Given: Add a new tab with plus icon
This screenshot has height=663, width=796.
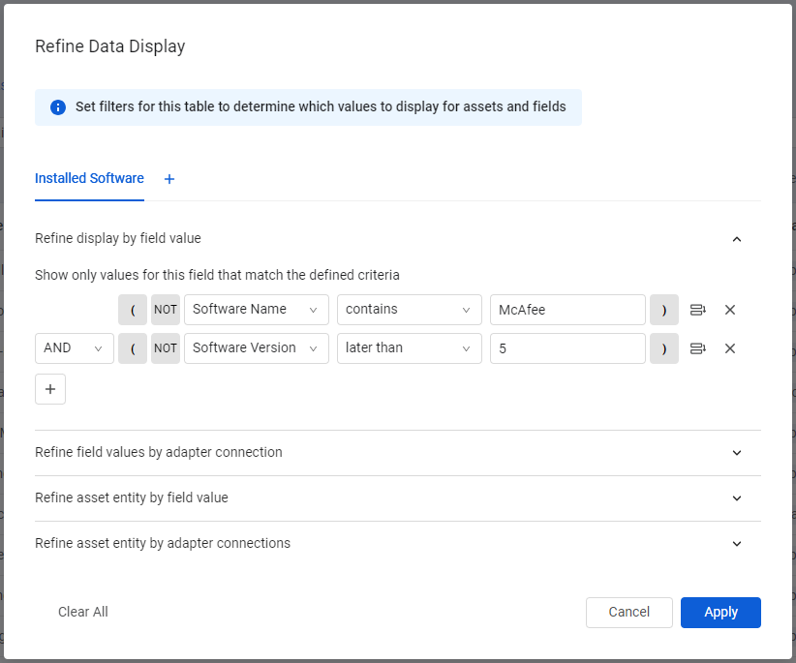Looking at the screenshot, I should point(169,179).
